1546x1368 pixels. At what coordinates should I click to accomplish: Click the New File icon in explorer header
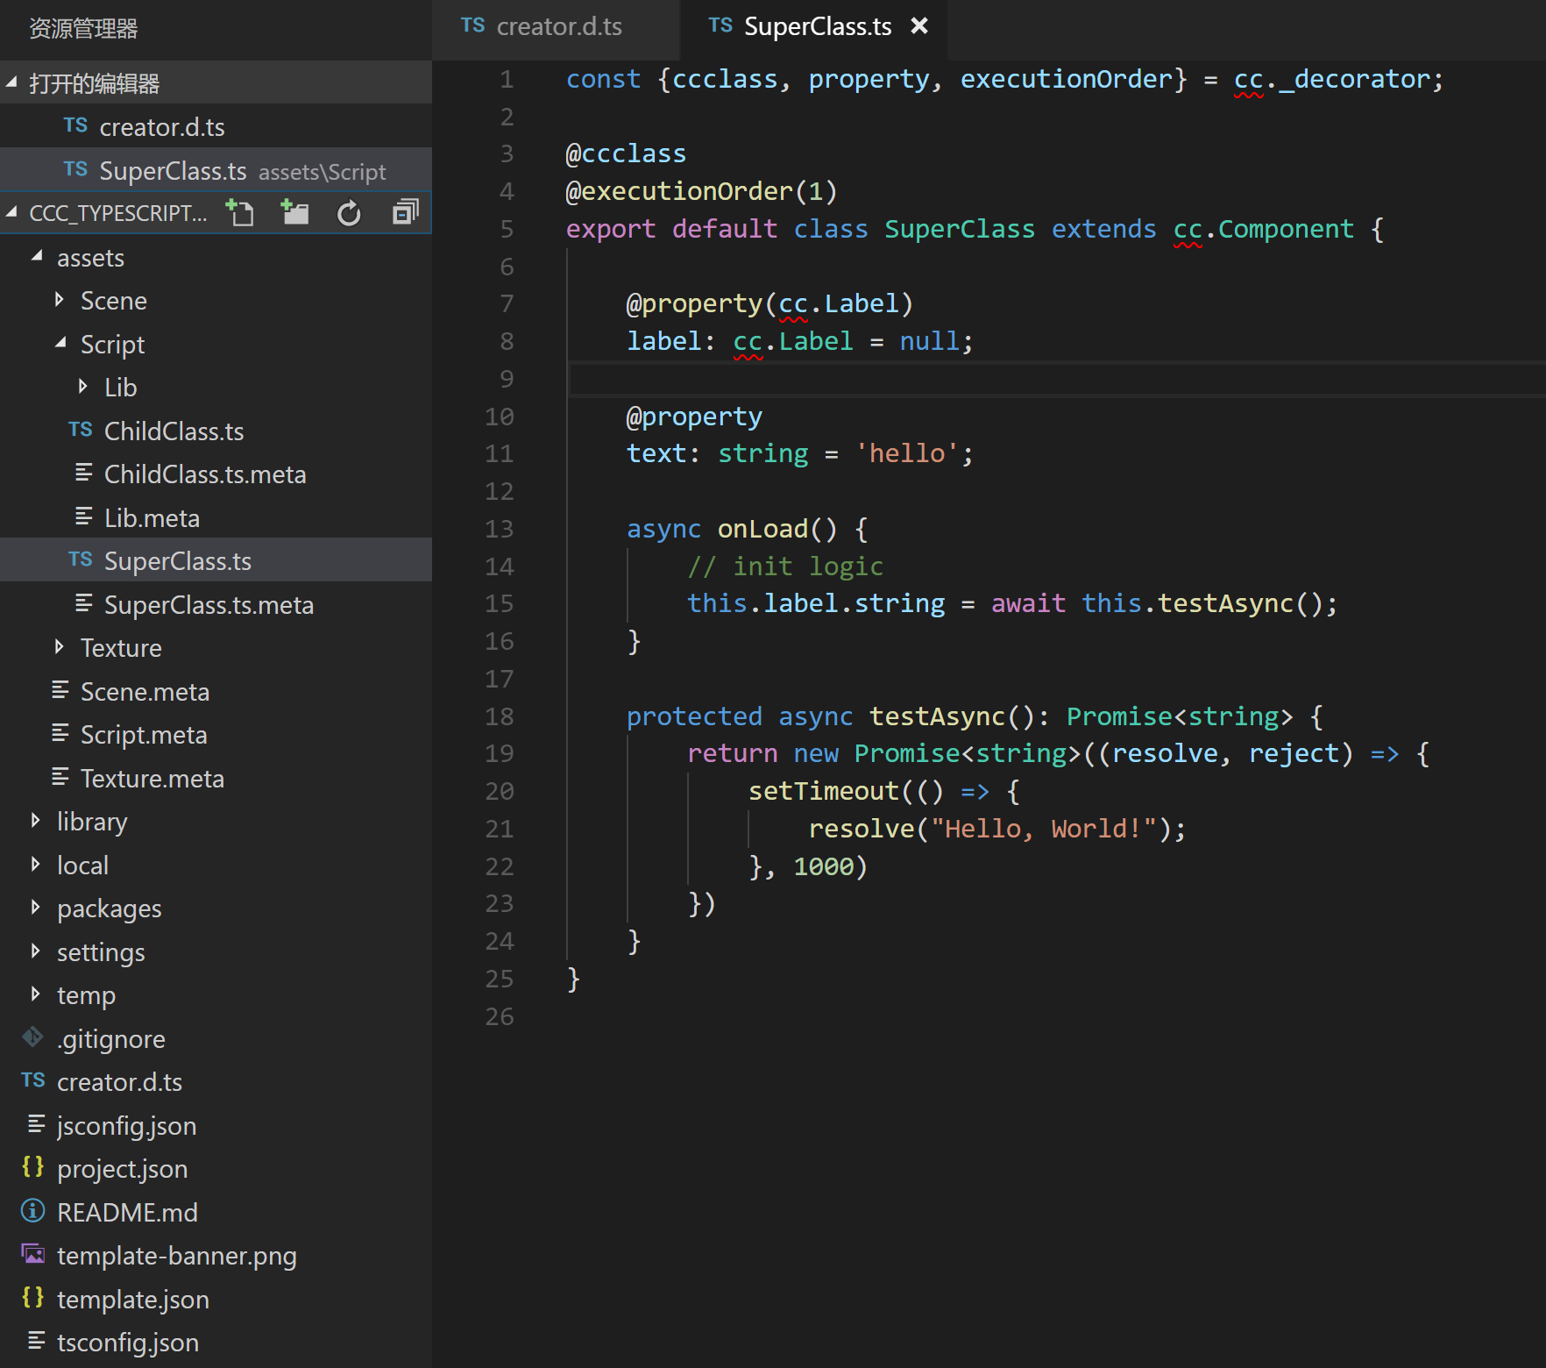(x=239, y=213)
